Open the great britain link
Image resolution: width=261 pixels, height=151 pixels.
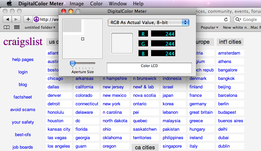tap(201, 112)
